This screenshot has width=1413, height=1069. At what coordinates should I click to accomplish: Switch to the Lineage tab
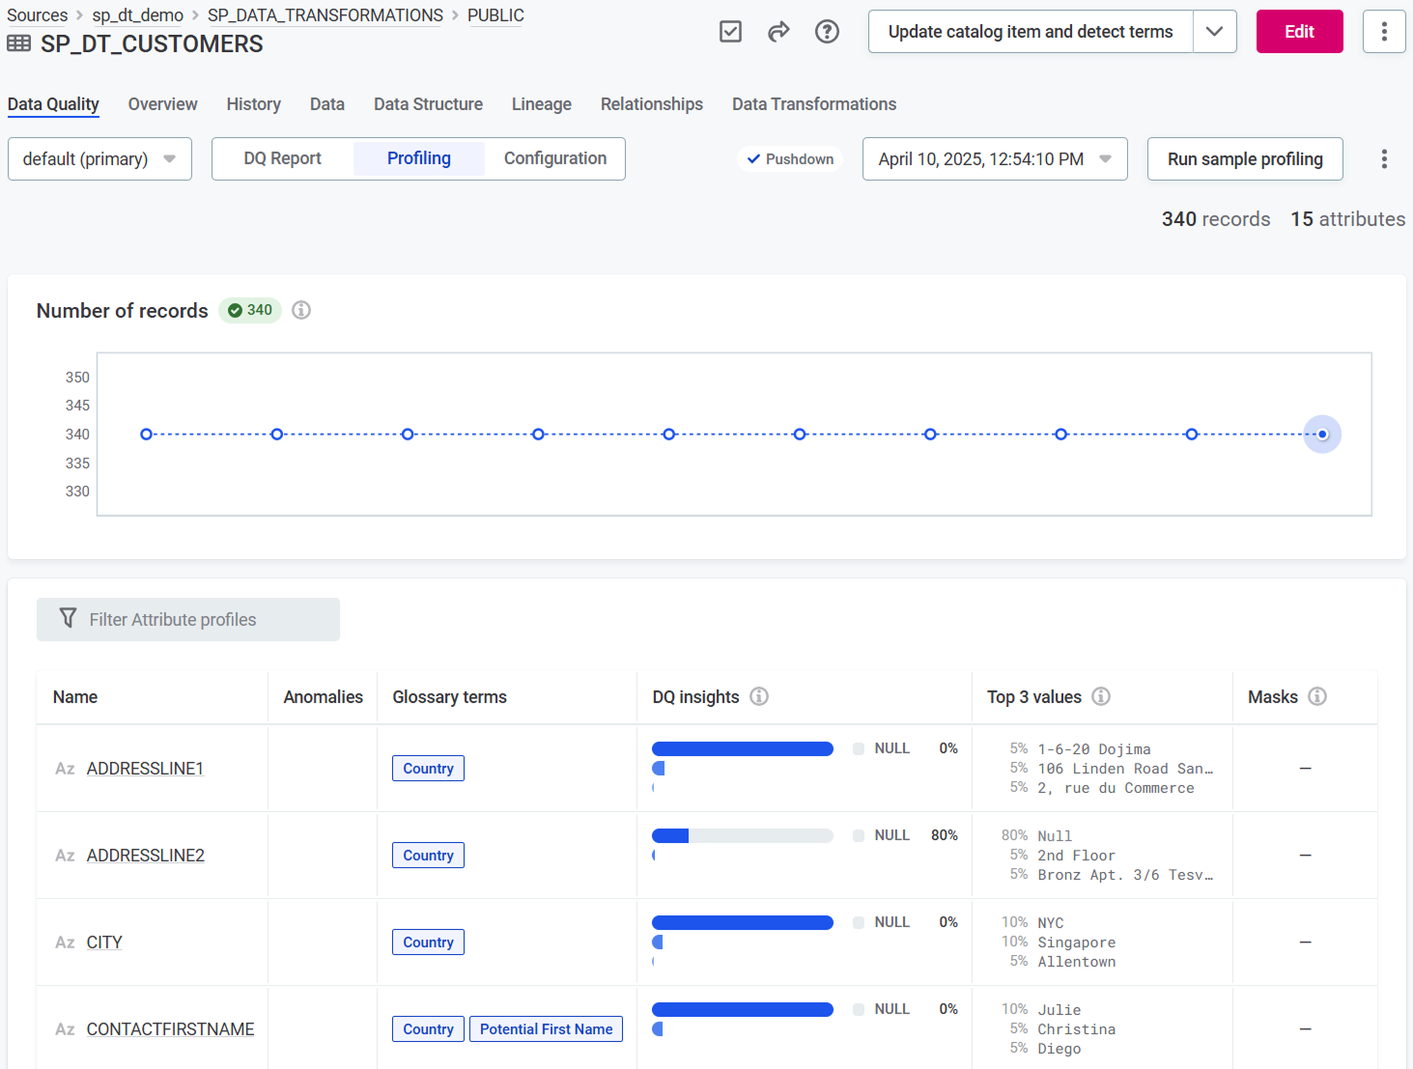tap(541, 104)
